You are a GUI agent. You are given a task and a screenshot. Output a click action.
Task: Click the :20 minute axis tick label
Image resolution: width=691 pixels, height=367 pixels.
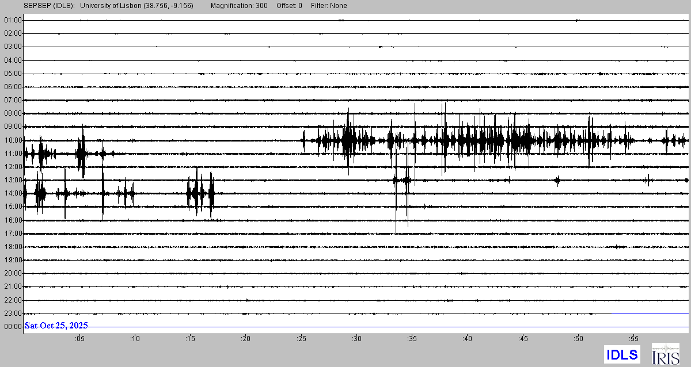click(246, 338)
